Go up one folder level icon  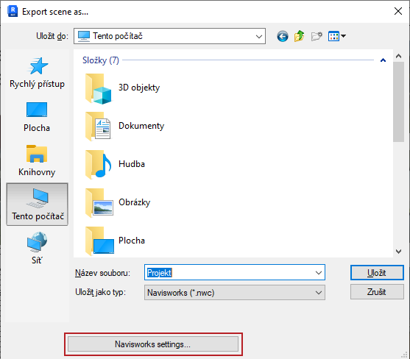300,36
